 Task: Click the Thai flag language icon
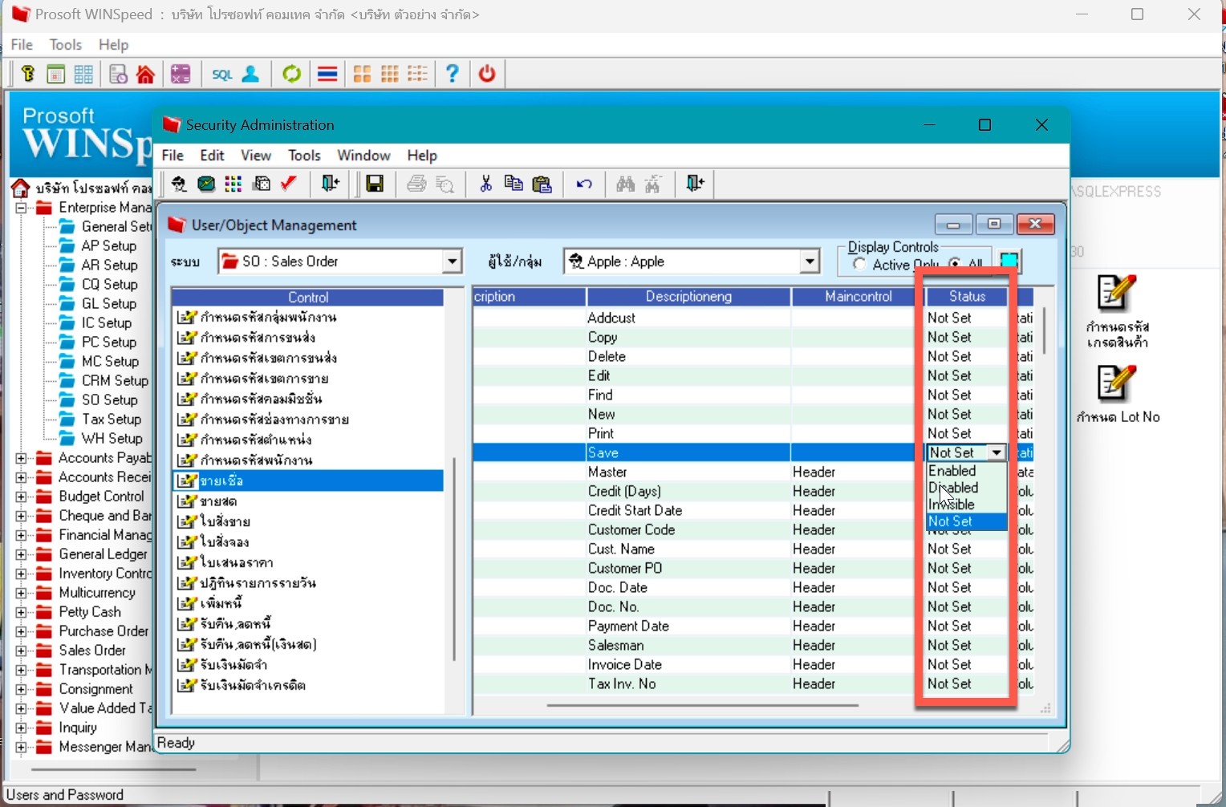click(x=327, y=74)
